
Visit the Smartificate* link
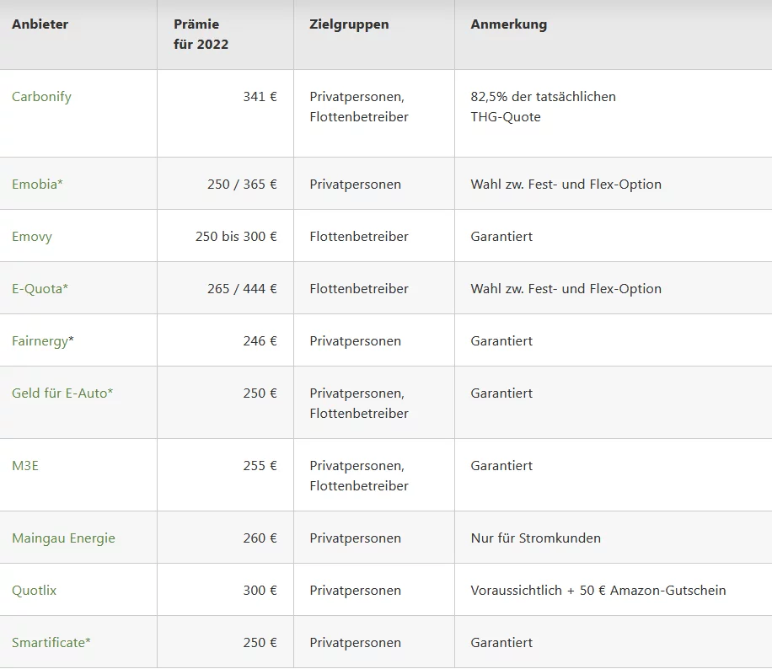(51, 642)
